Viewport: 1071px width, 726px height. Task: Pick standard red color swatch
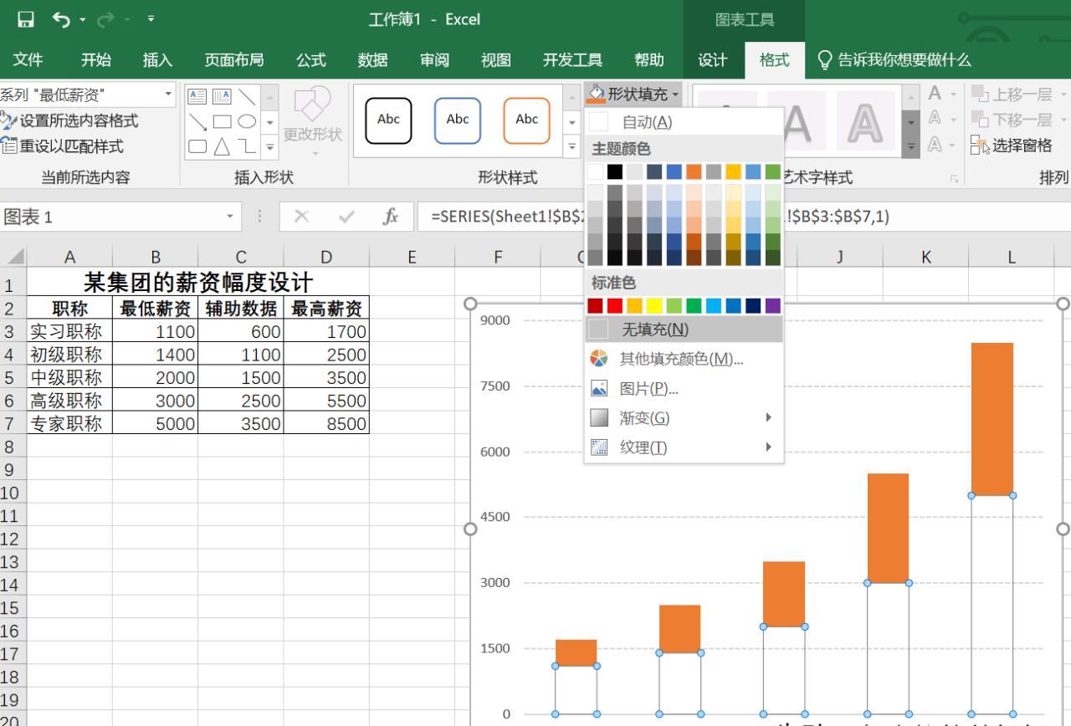(615, 305)
